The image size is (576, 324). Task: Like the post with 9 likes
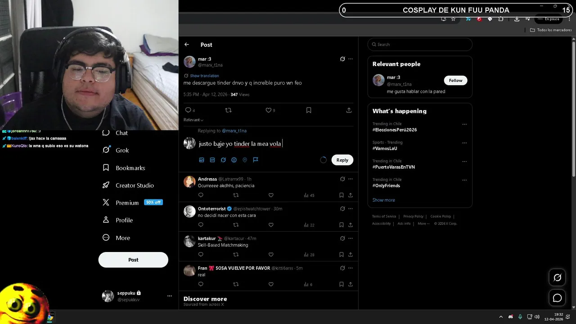click(x=270, y=110)
